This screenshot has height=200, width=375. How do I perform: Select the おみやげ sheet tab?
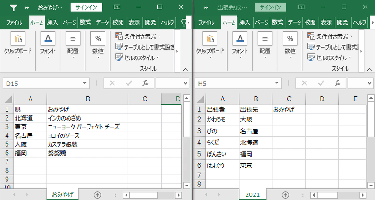[63, 195]
